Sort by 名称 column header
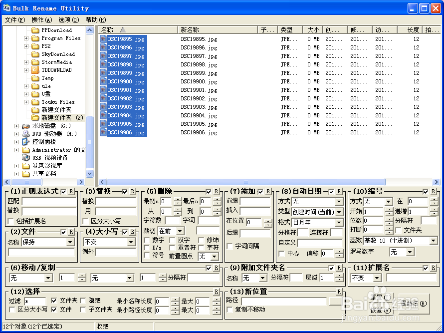This screenshot has height=333, width=444. 138,30
